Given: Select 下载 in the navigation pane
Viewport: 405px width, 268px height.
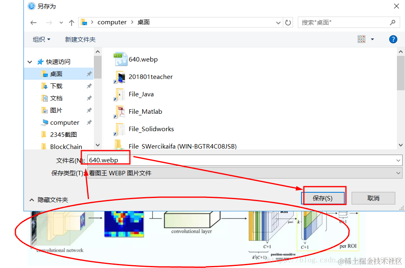Looking at the screenshot, I should 56,86.
